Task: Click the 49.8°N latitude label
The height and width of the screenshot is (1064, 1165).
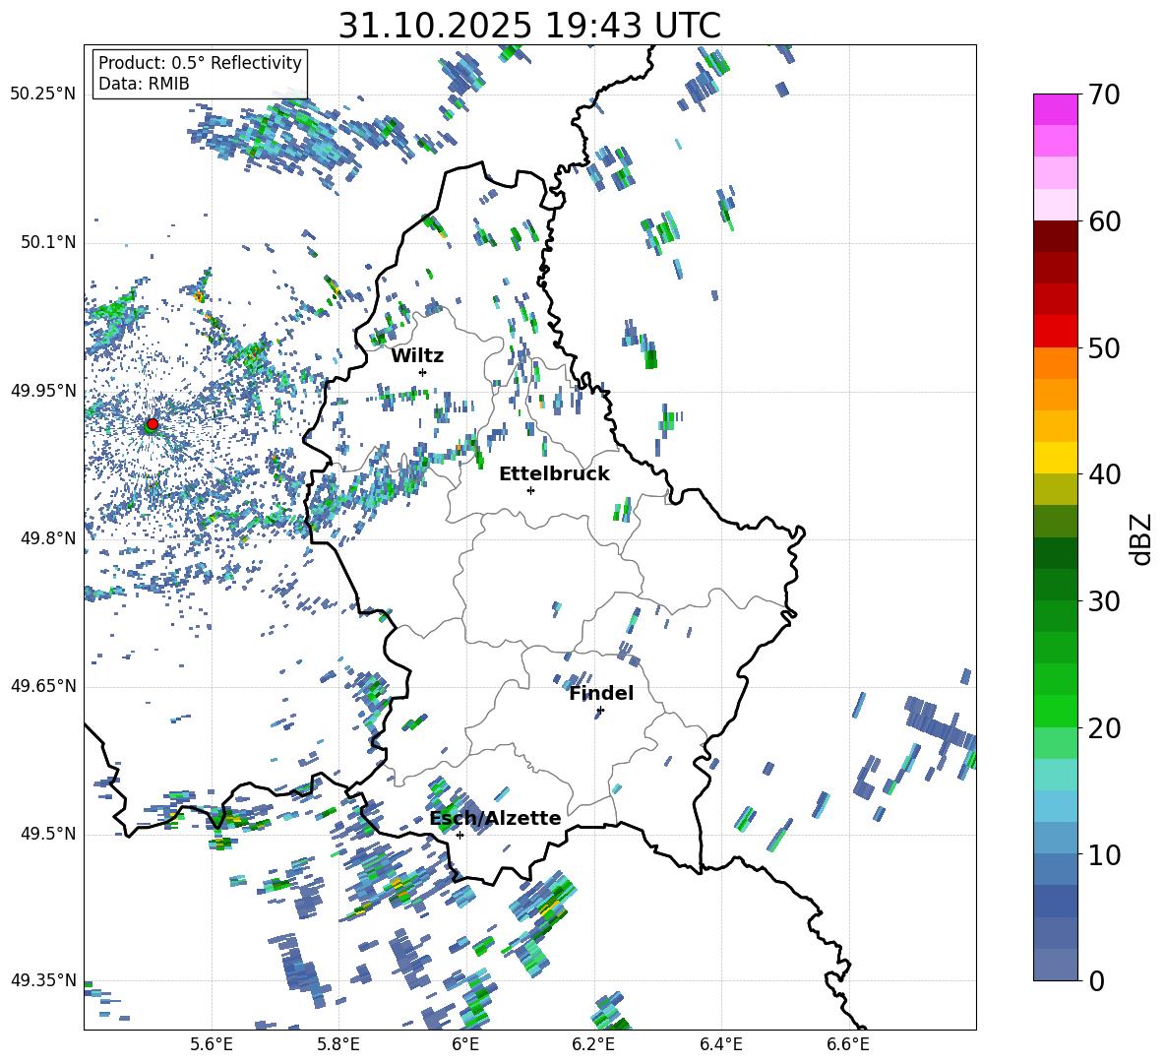Action: click(48, 538)
